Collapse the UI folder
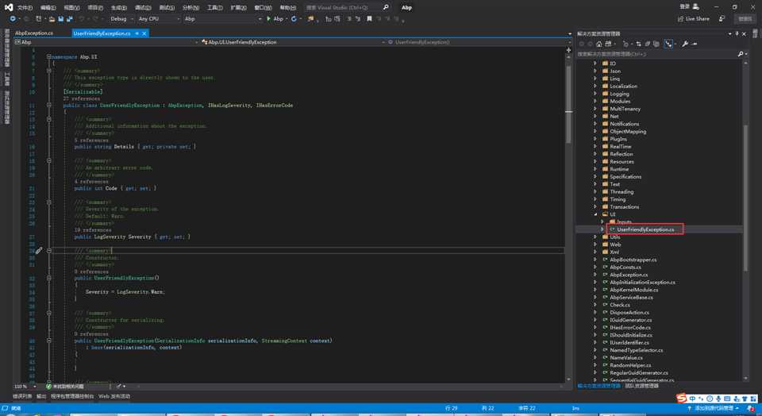The width and height of the screenshot is (762, 416). tap(595, 214)
